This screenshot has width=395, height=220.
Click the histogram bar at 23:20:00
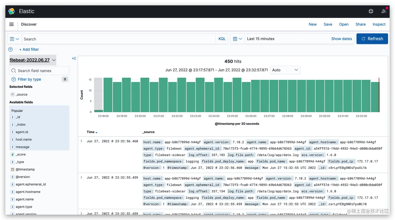144,95
